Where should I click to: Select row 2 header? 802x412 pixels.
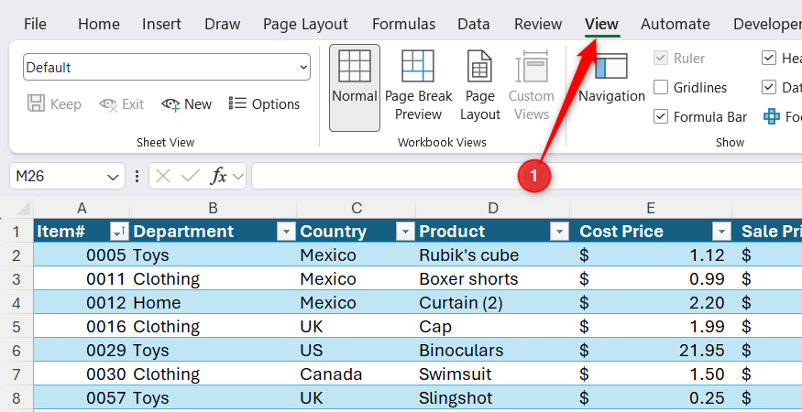pyautogui.click(x=16, y=255)
